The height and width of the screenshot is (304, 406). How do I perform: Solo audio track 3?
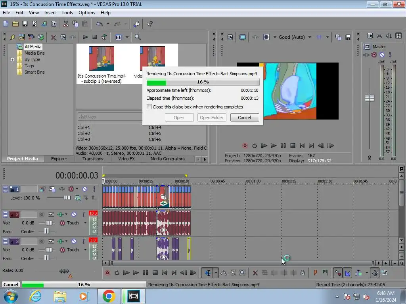pyautogui.click(x=83, y=241)
